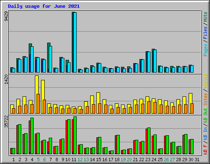
Task: Click day label 7 on the x-axis
Action: point(50,159)
